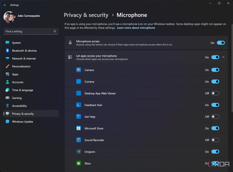
Task: Disable Microsoft Store microphone toggle
Action: click(215, 128)
